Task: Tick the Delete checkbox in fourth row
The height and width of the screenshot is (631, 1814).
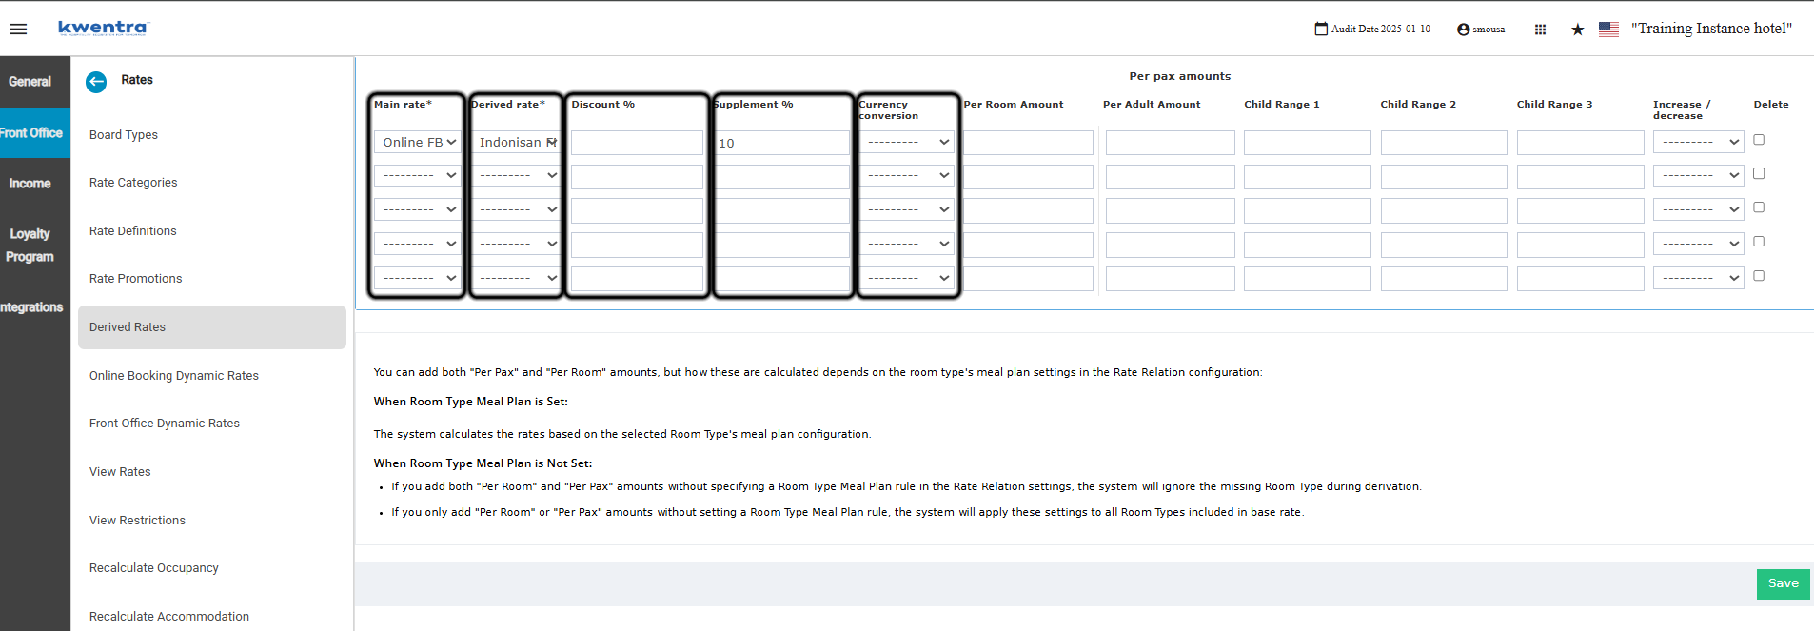Action: pyautogui.click(x=1759, y=242)
